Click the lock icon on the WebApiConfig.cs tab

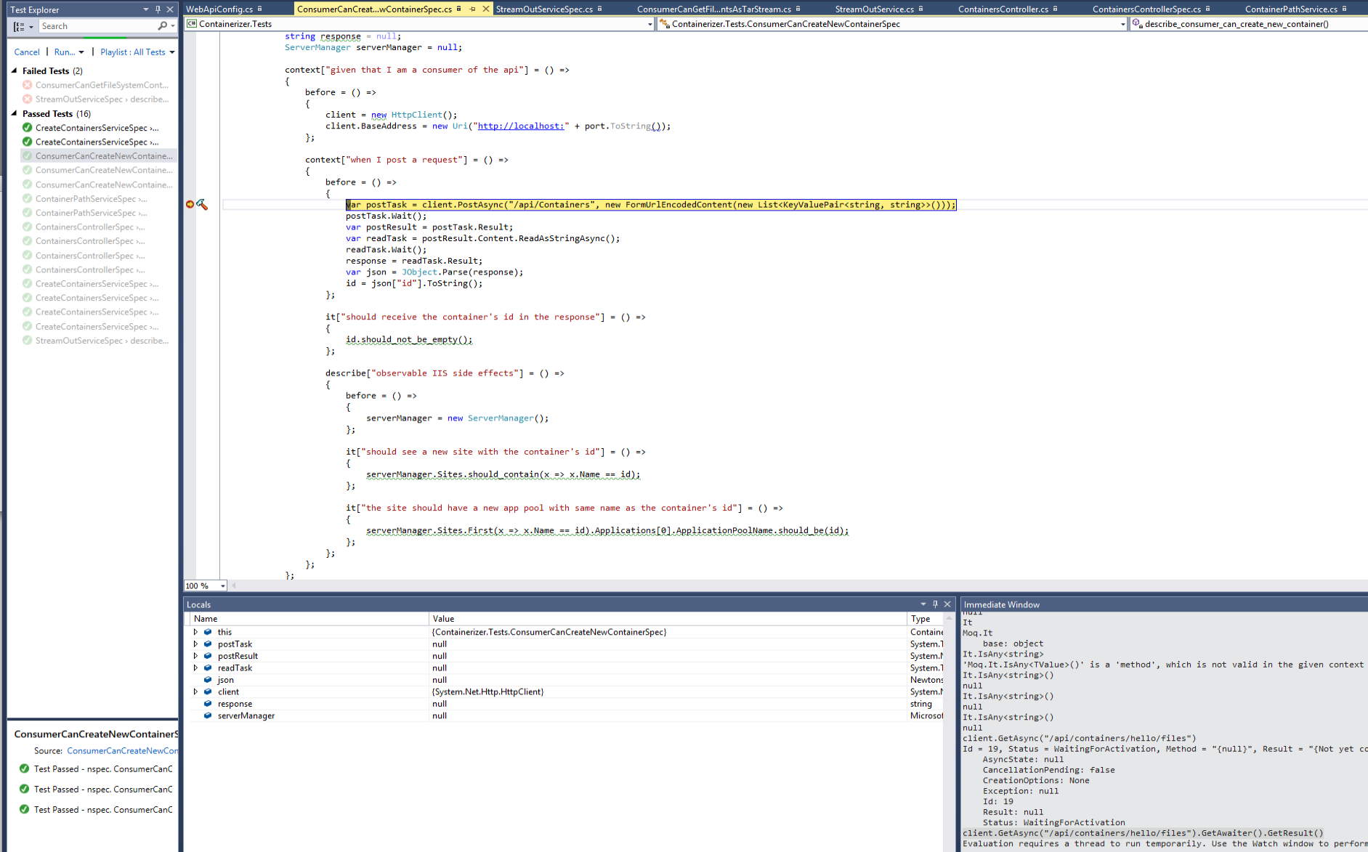click(x=260, y=9)
